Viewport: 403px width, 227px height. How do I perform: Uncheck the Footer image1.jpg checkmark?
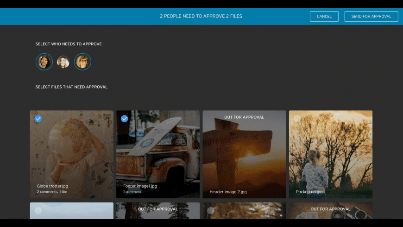pyautogui.click(x=125, y=119)
